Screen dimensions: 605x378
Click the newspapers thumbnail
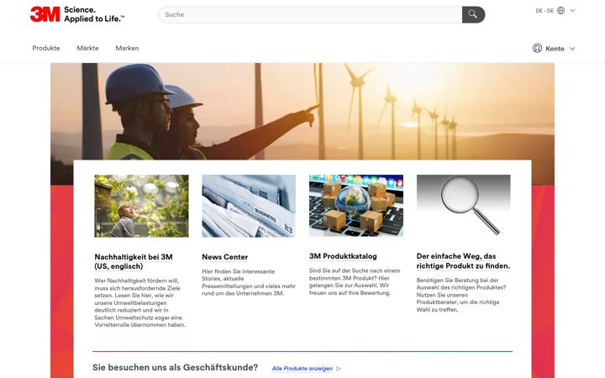249,206
